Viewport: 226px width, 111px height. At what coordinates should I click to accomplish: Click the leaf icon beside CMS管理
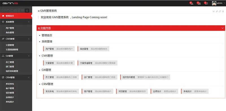pos(3,39)
